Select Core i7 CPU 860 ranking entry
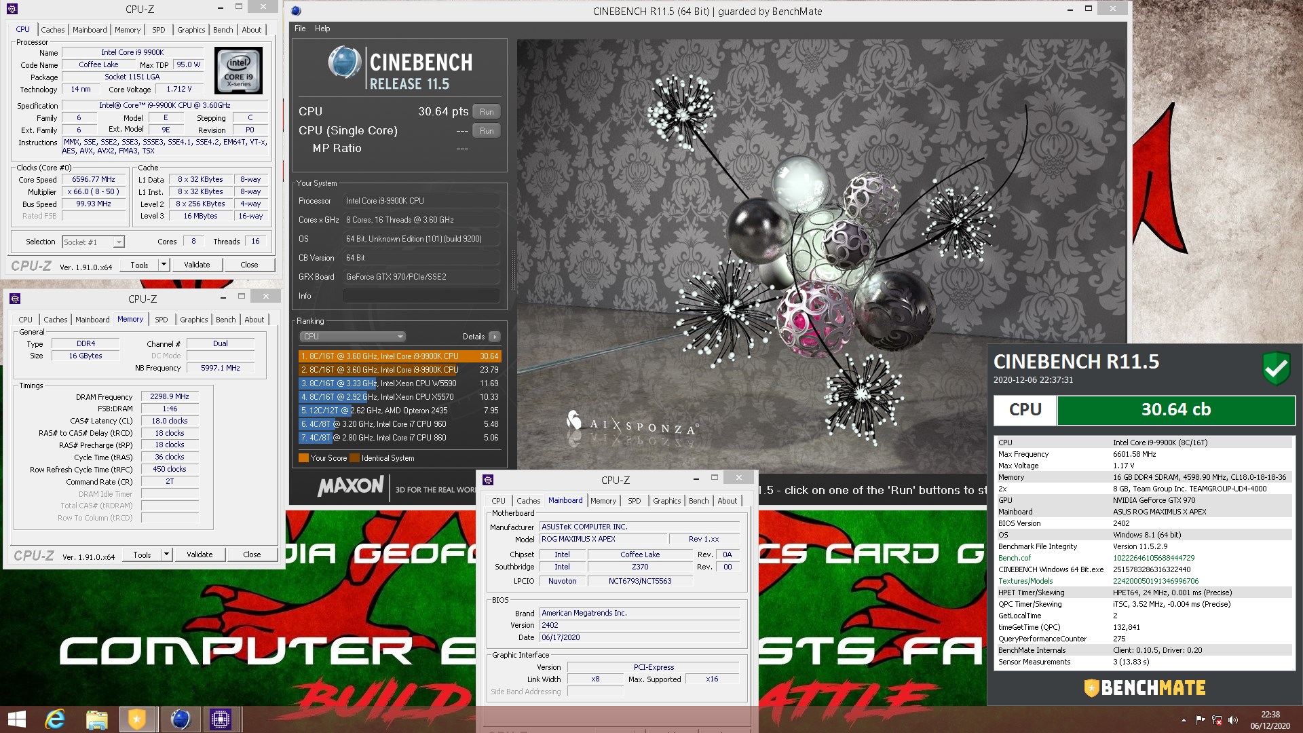Viewport: 1303px width, 733px height. pyautogui.click(x=400, y=438)
